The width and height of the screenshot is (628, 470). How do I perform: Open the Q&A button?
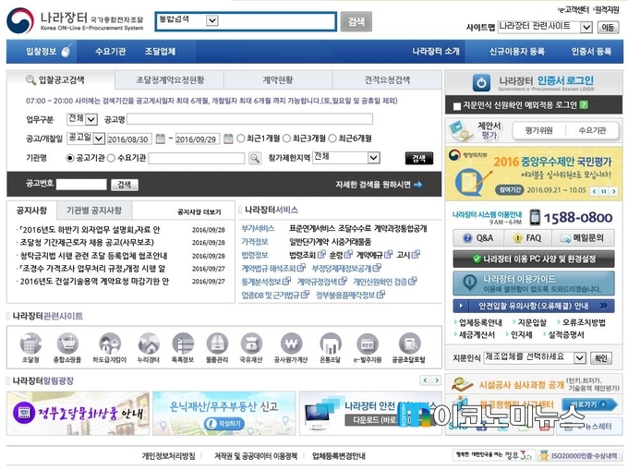click(477, 238)
